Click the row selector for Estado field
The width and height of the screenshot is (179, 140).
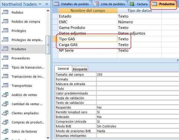click(55, 16)
